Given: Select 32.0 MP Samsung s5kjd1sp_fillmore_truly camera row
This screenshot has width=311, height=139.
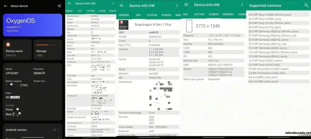Looking at the screenshot, I should point(279,36).
